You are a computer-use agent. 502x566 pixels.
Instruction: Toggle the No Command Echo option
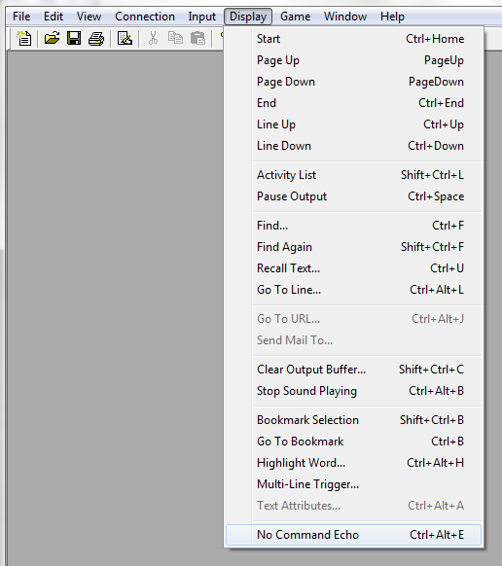(x=353, y=535)
